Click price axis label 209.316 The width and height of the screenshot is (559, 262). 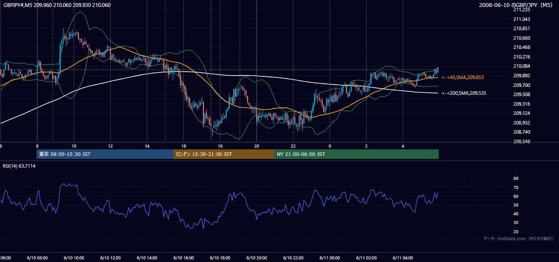point(521,104)
